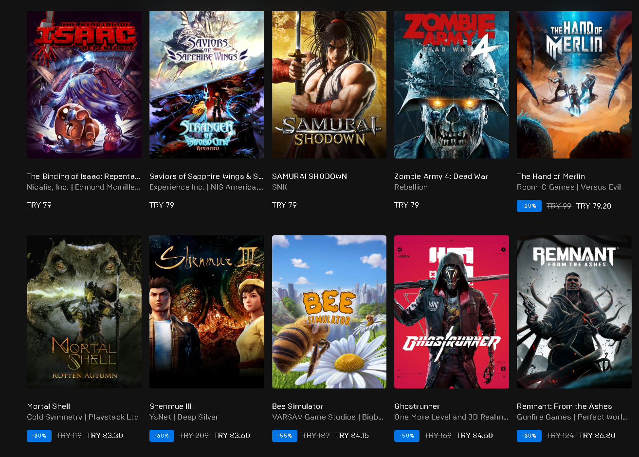Click the struck-through original price 'TRY 99'
This screenshot has height=457, width=639.
[559, 206]
